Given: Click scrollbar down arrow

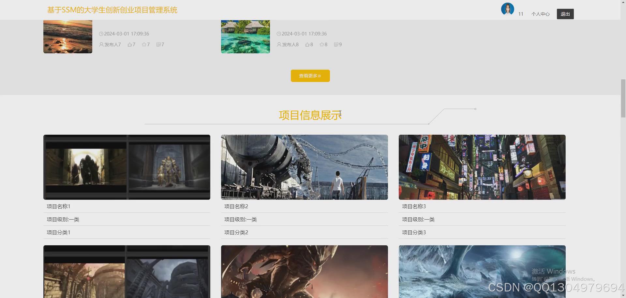Looking at the screenshot, I should [623, 296].
